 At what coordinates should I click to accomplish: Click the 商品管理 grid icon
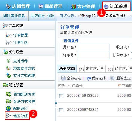41,6
